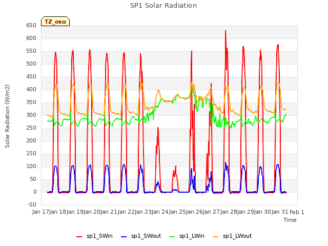Click the blue sp1_SWout legend marker

tap(124, 237)
